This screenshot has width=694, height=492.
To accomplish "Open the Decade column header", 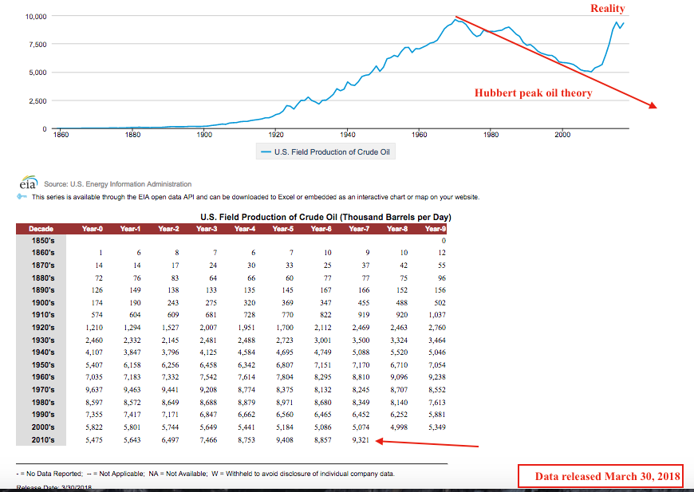I will 40,228.
